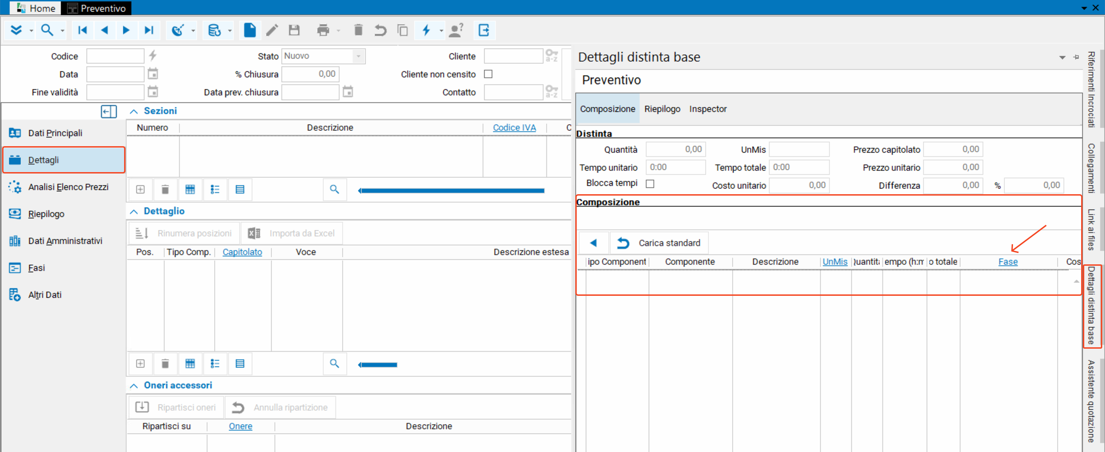Open the user help icon
1105x452 pixels.
tap(456, 30)
